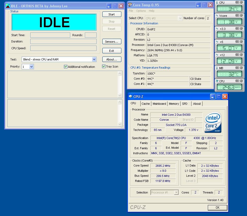Click the magnet icon on the +3.3 gadget
The image size is (247, 216).
pos(237,29)
